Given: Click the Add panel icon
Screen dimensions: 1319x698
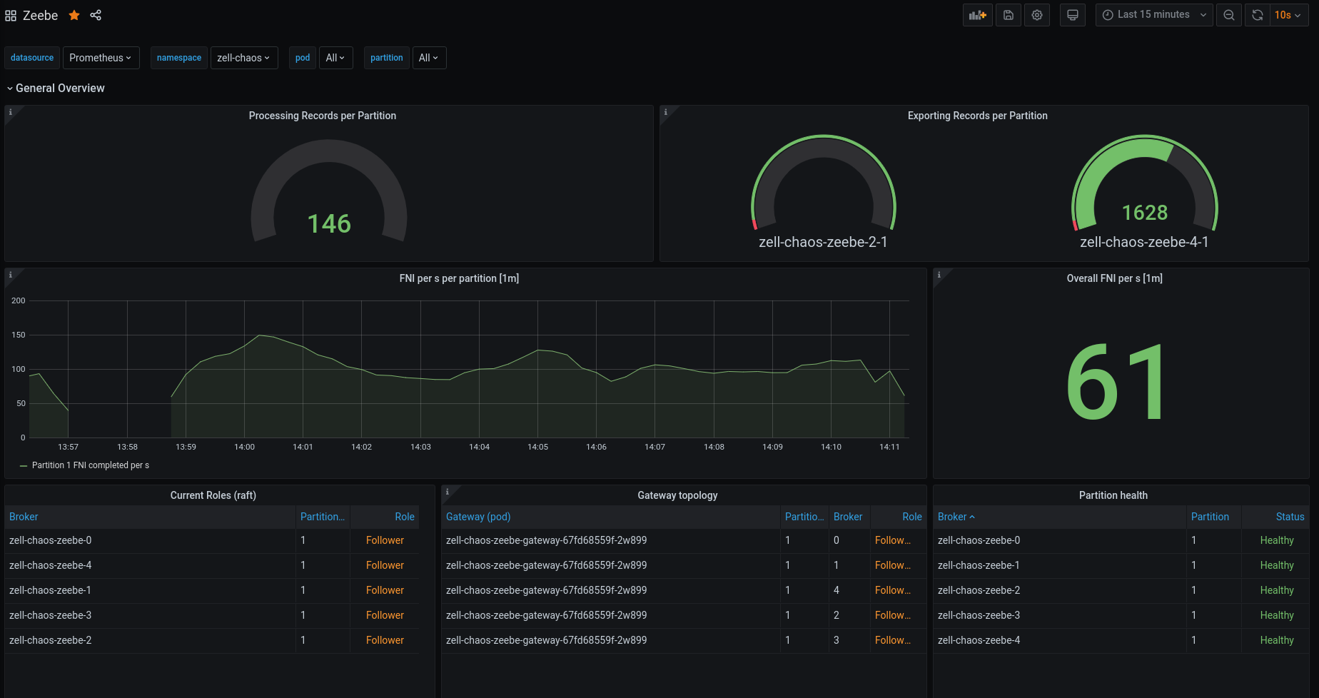Looking at the screenshot, I should point(977,15).
